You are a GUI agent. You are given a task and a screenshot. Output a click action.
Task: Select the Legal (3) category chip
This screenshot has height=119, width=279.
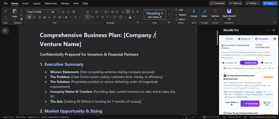[x=266, y=63]
